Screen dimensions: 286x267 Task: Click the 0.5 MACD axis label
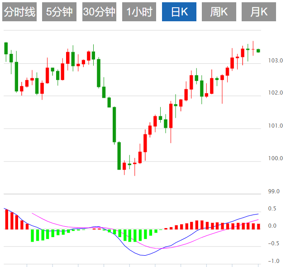pos(272,209)
